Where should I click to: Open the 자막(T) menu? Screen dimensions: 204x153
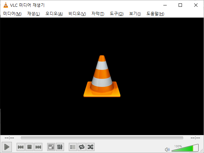(98, 14)
